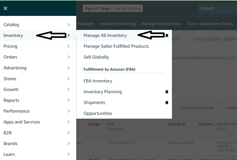The width and height of the screenshot is (237, 160).
Task: Open the Advertising menu item
Action: point(38,68)
